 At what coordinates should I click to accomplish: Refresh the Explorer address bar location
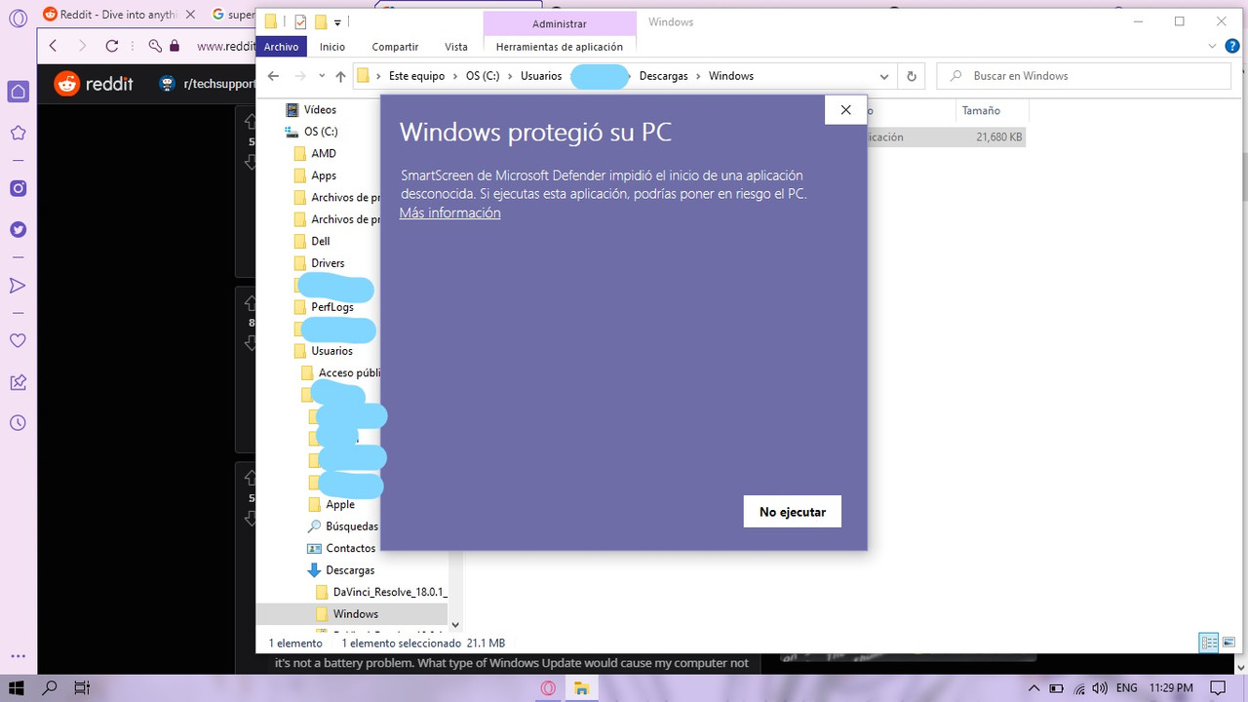point(912,76)
